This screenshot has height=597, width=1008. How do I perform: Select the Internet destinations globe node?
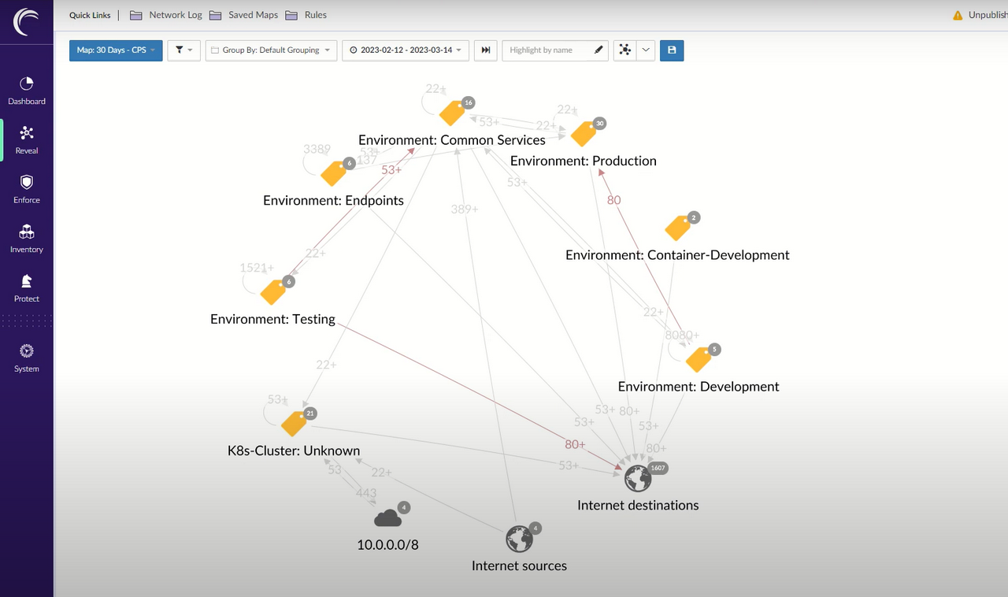click(x=637, y=477)
